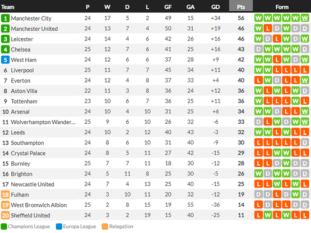Click Manchester United's orange L form icon
This screenshot has height=233, width=311.
[x=268, y=29]
